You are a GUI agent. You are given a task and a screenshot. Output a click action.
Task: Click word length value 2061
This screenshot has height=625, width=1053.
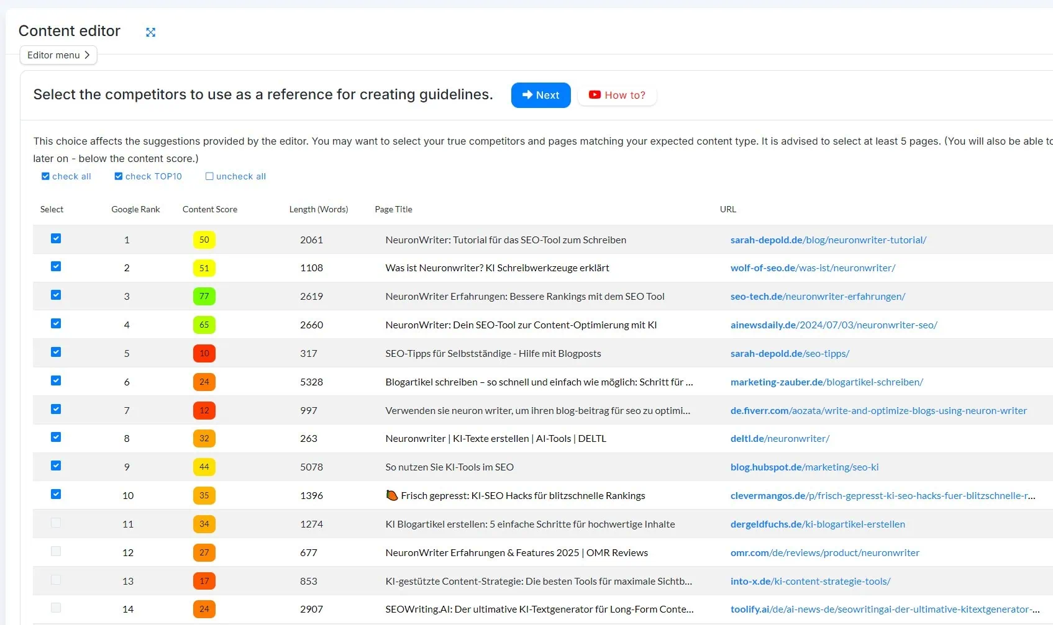(311, 240)
